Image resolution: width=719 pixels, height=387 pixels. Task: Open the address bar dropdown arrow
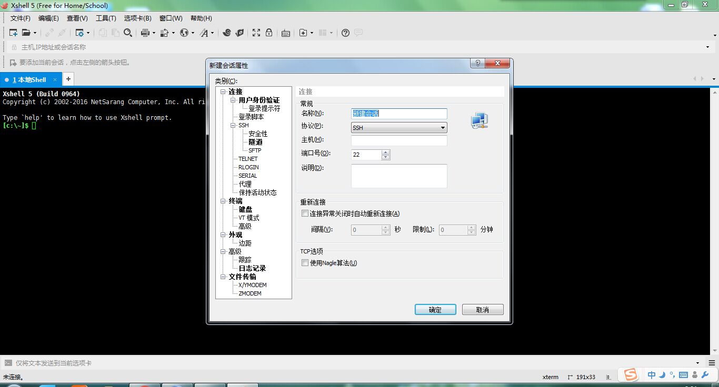(x=707, y=47)
